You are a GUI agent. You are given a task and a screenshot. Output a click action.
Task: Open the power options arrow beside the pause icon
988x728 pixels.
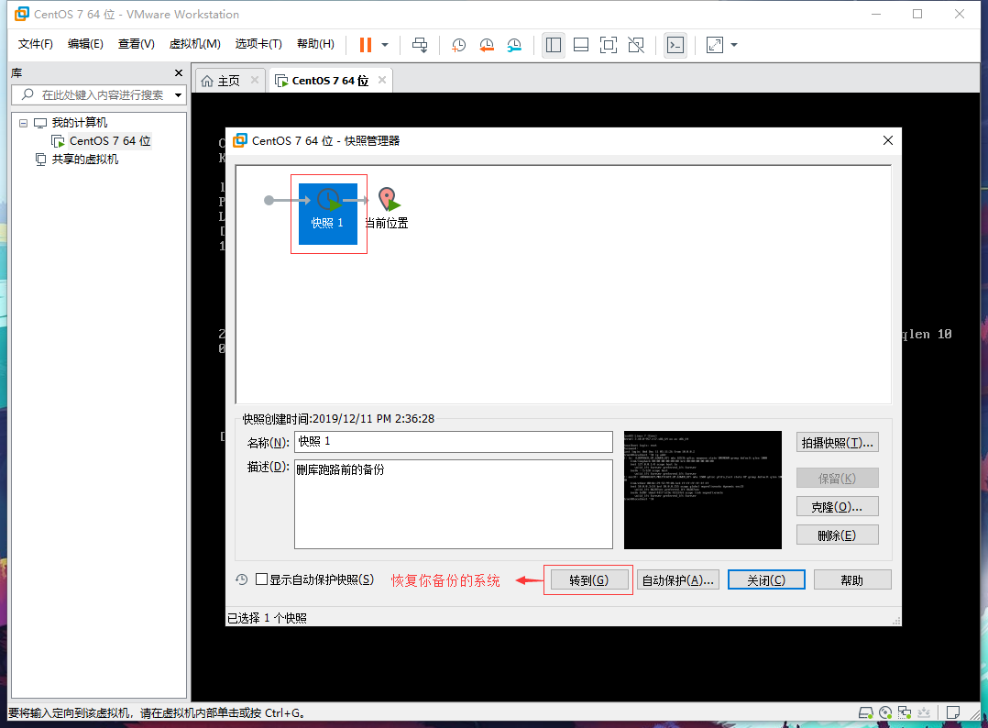pos(385,45)
